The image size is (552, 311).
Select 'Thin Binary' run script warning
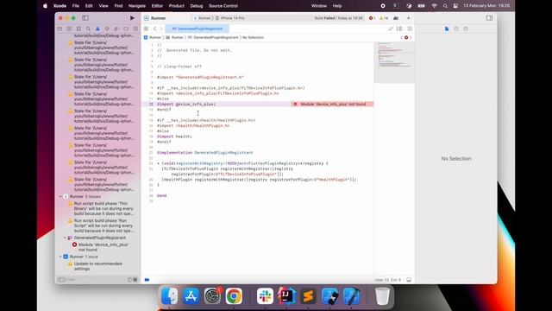click(101, 208)
